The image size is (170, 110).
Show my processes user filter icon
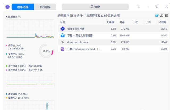(162, 15)
